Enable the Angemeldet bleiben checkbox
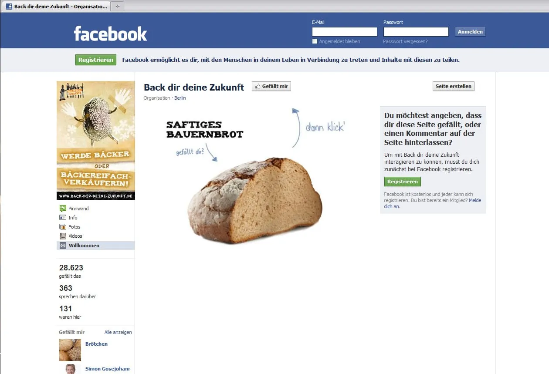 [x=315, y=41]
